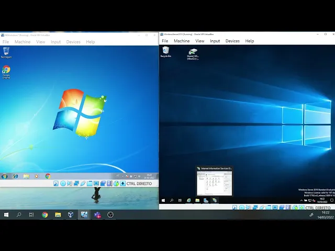Open Microsoft Teams on host taskbar
This screenshot has height=251, width=335.
(x=97, y=215)
